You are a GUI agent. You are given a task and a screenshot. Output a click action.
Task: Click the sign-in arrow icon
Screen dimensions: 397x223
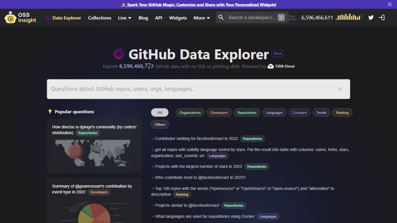coord(381,18)
